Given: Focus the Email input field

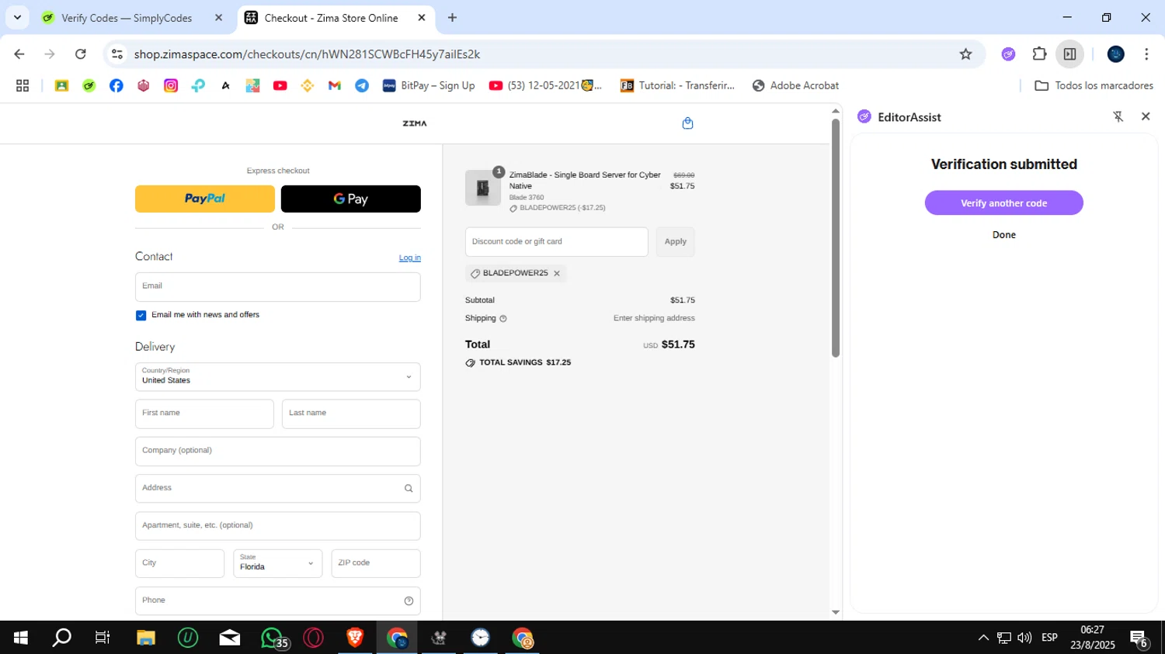Looking at the screenshot, I should click(278, 287).
